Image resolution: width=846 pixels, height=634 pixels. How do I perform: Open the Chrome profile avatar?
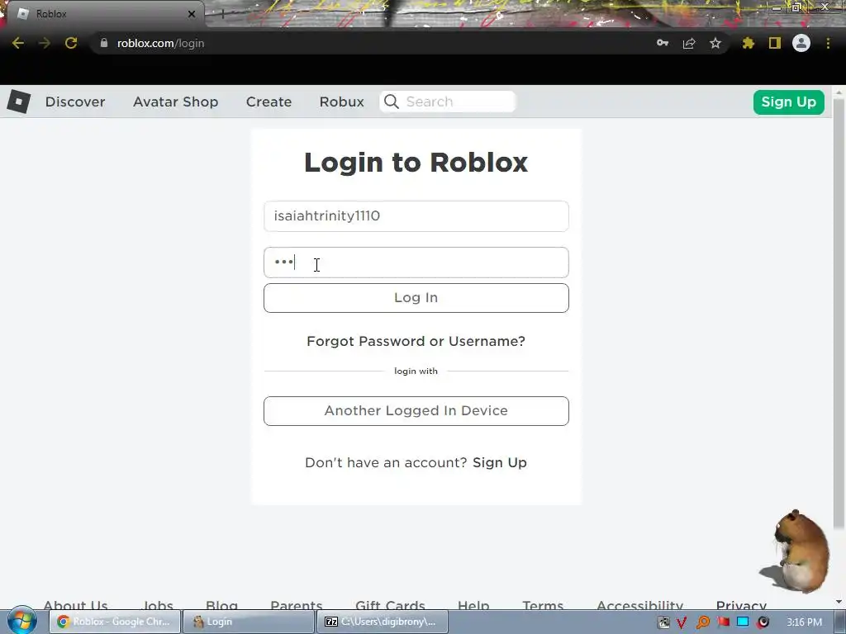[801, 43]
